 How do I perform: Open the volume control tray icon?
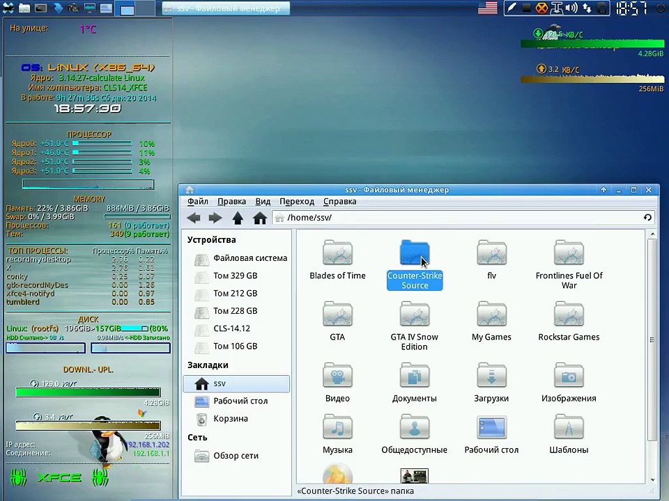[x=571, y=8]
